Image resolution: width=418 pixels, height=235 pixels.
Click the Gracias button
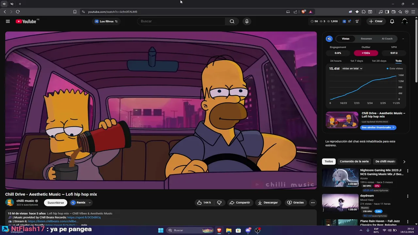click(x=295, y=203)
